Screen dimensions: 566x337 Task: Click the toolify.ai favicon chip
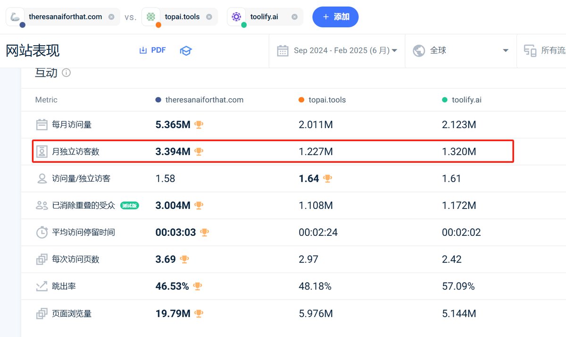point(236,17)
